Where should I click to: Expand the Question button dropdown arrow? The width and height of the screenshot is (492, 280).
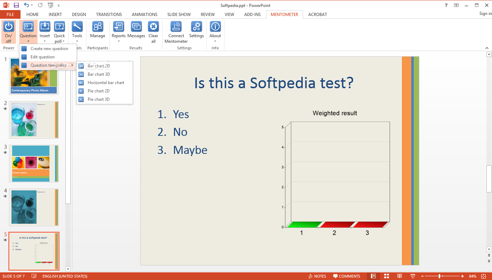point(28,41)
